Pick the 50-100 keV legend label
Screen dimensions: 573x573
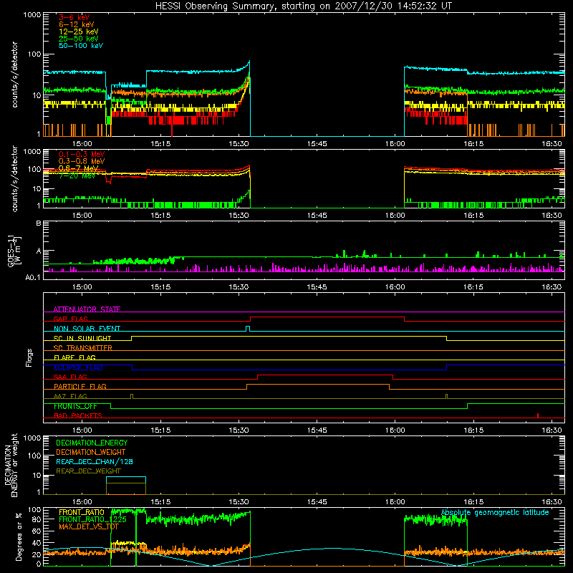pyautogui.click(x=81, y=46)
